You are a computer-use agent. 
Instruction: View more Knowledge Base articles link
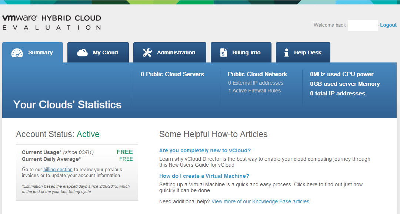(263, 201)
